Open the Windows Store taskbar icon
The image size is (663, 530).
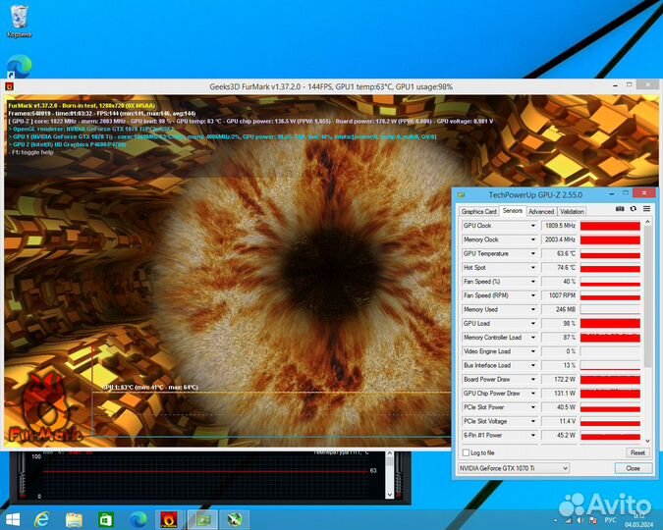pyautogui.click(x=106, y=519)
